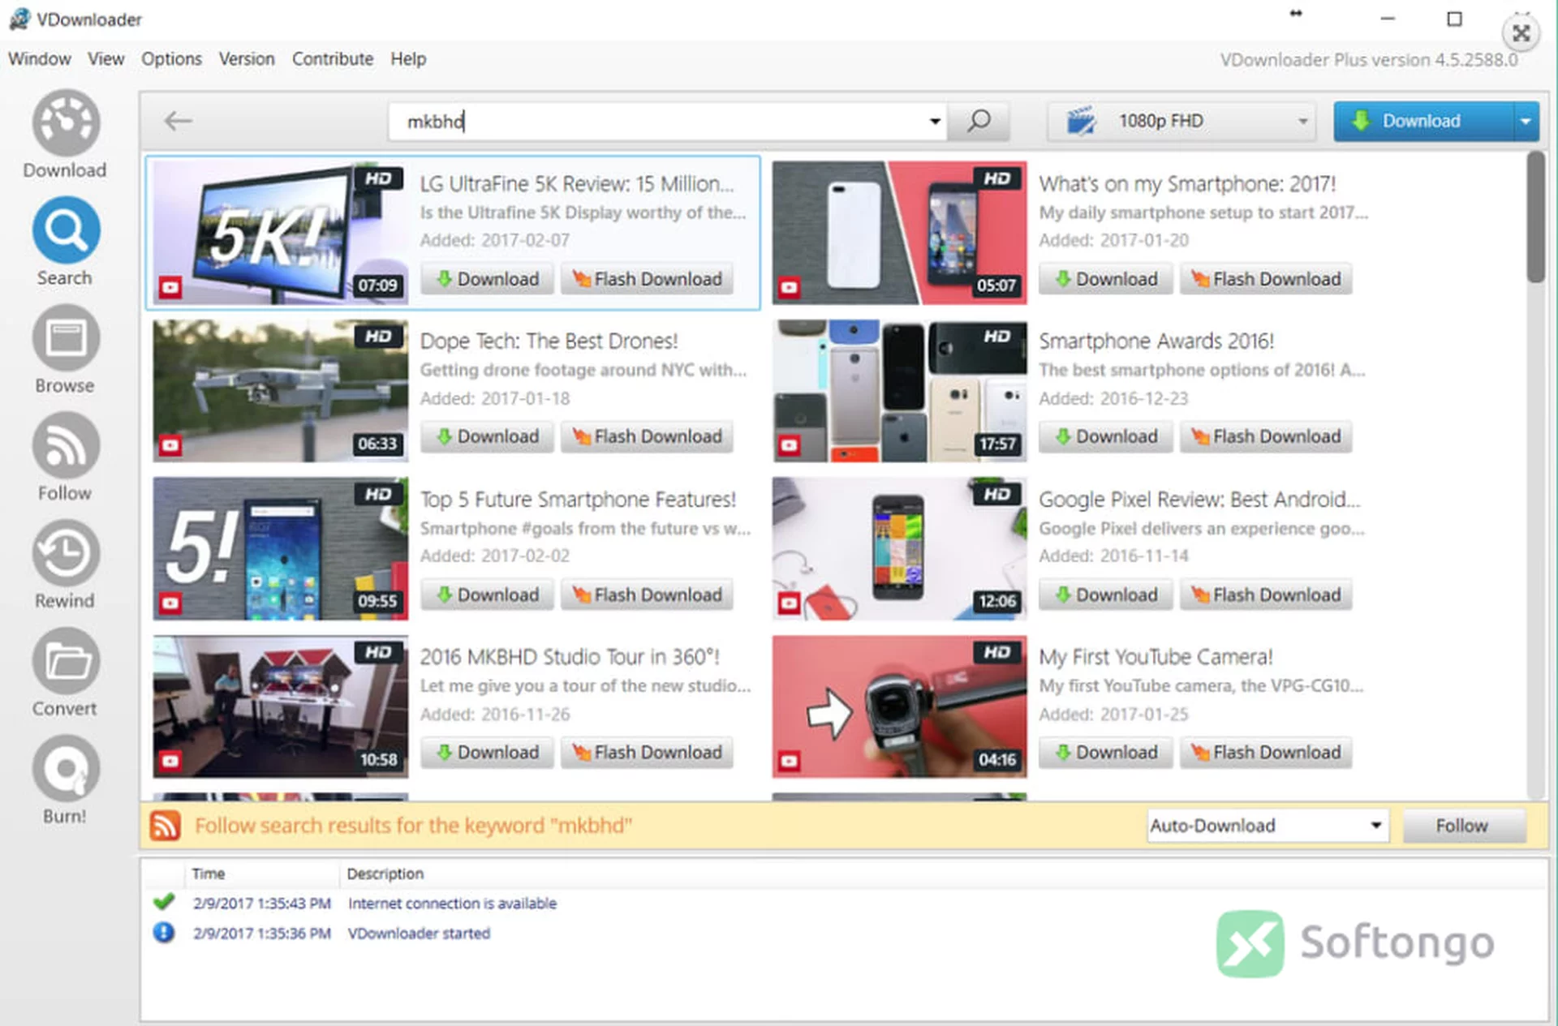Download Google Pixel Review video
Screen dimensions: 1558x1026
(1106, 595)
